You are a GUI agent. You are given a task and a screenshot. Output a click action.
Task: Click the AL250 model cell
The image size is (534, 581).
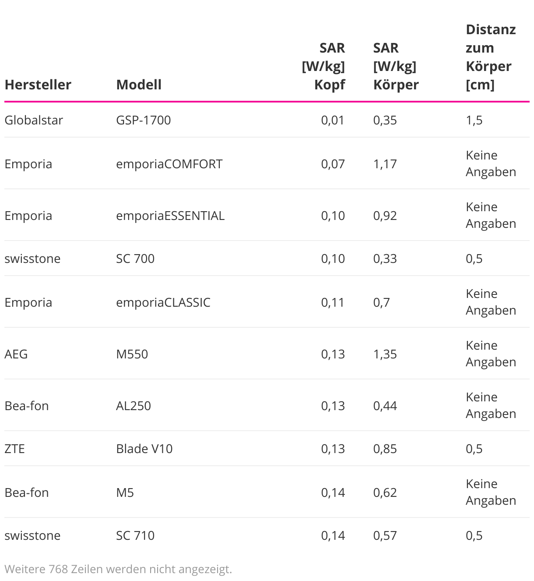point(133,406)
